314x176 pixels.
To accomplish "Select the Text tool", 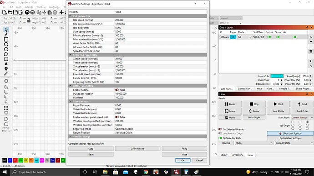I will [6, 64].
